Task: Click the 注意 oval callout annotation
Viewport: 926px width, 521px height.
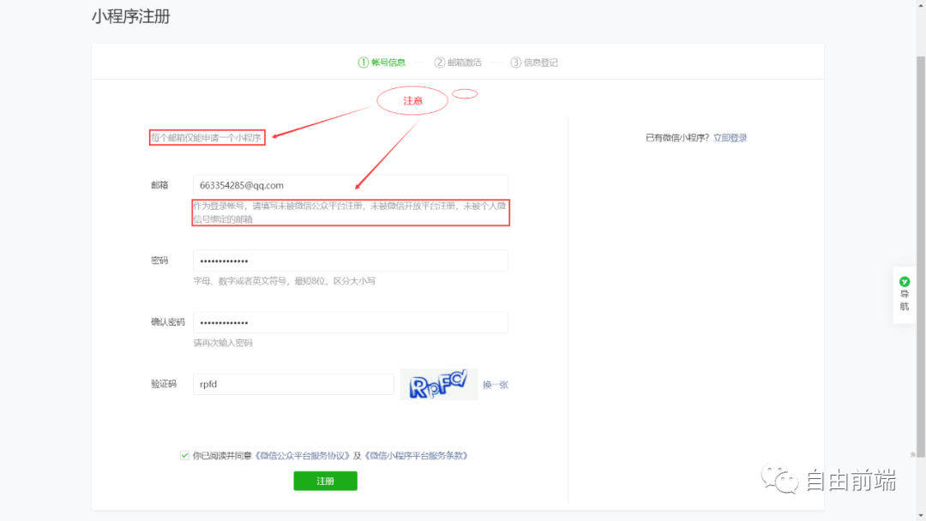Action: (412, 100)
